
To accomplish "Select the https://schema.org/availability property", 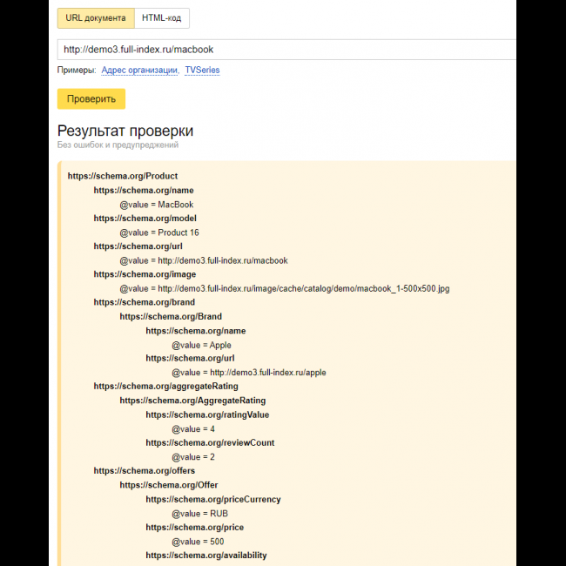I will coord(206,556).
